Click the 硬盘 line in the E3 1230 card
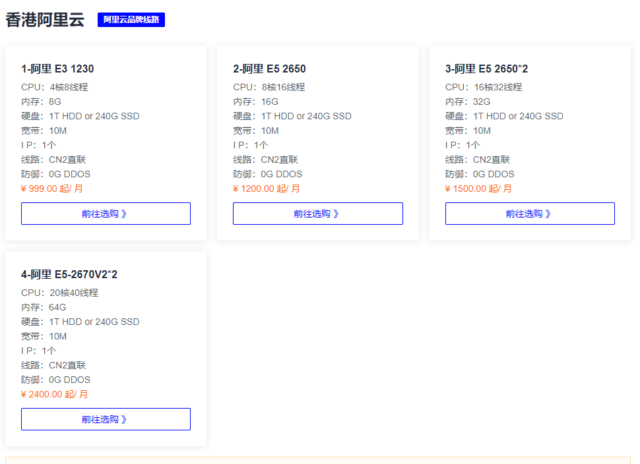 point(80,116)
